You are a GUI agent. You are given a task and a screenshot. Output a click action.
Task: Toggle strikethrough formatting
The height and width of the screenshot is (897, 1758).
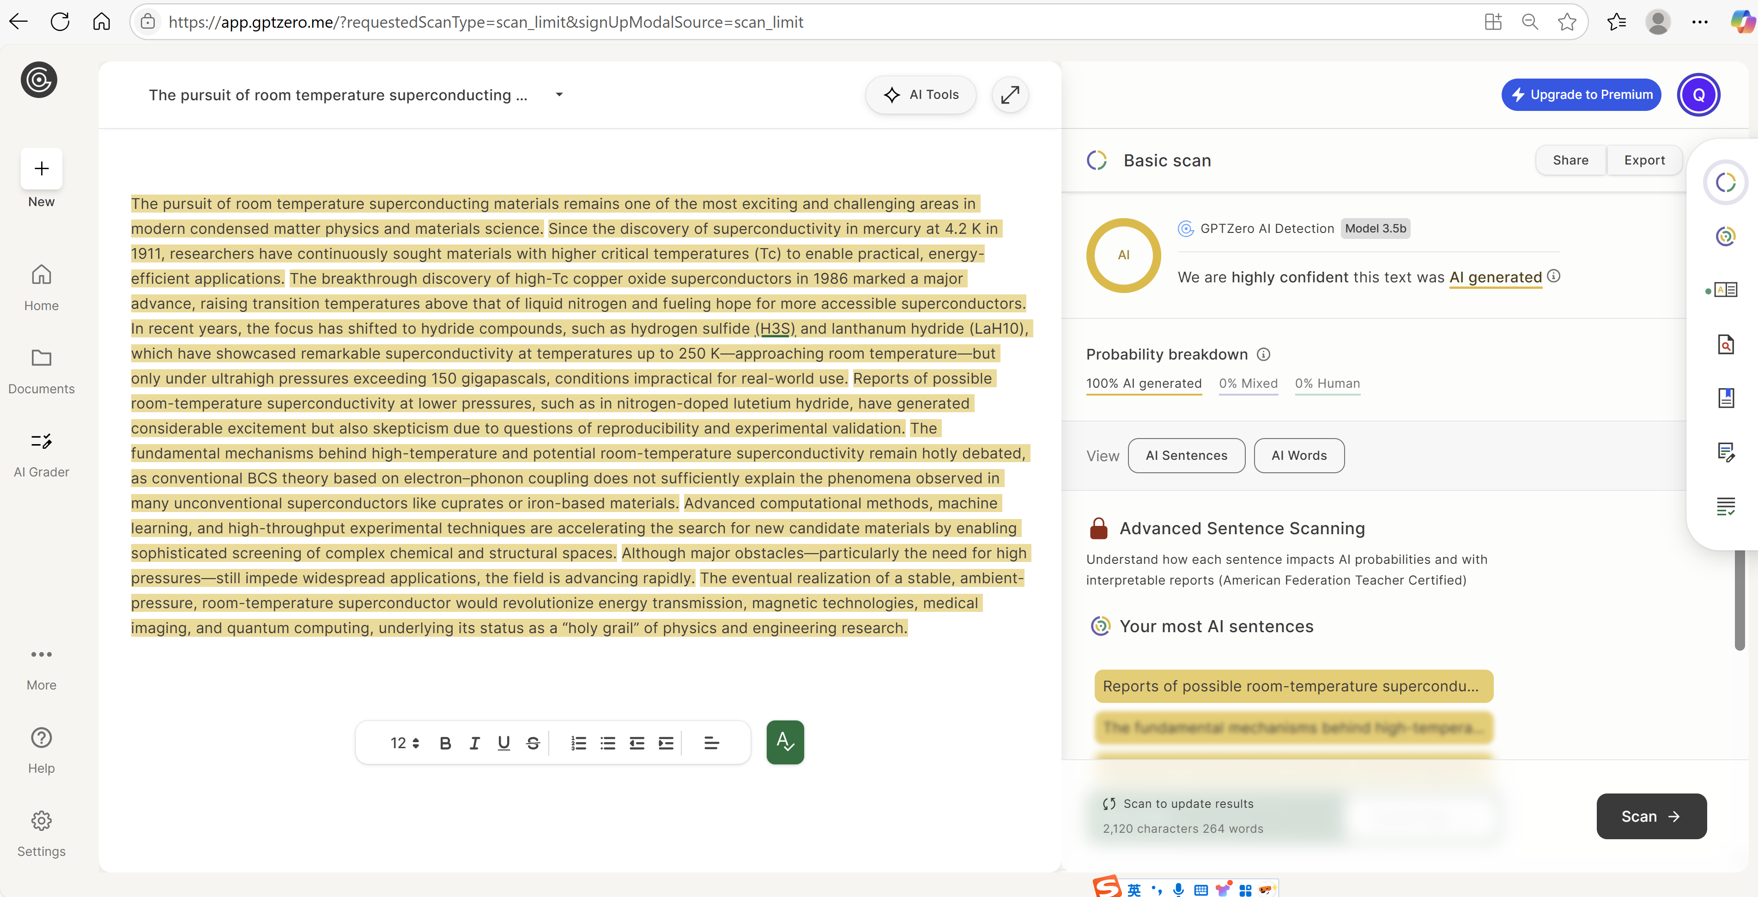[533, 743]
